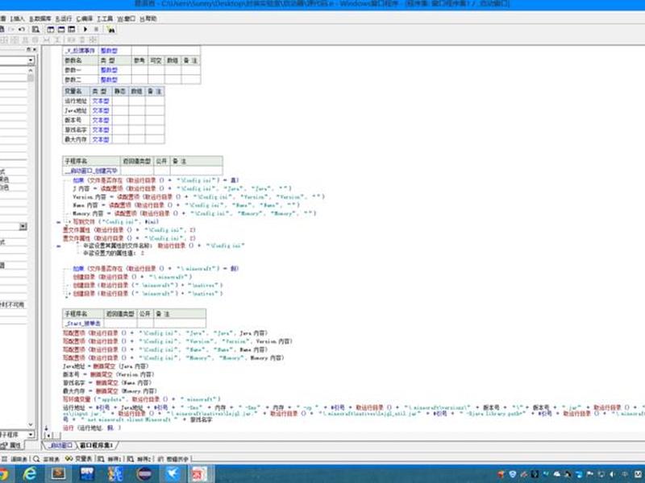The height and width of the screenshot is (483, 645).
Task: Switch to the 属性 tab in left panel
Action: (x=12, y=445)
